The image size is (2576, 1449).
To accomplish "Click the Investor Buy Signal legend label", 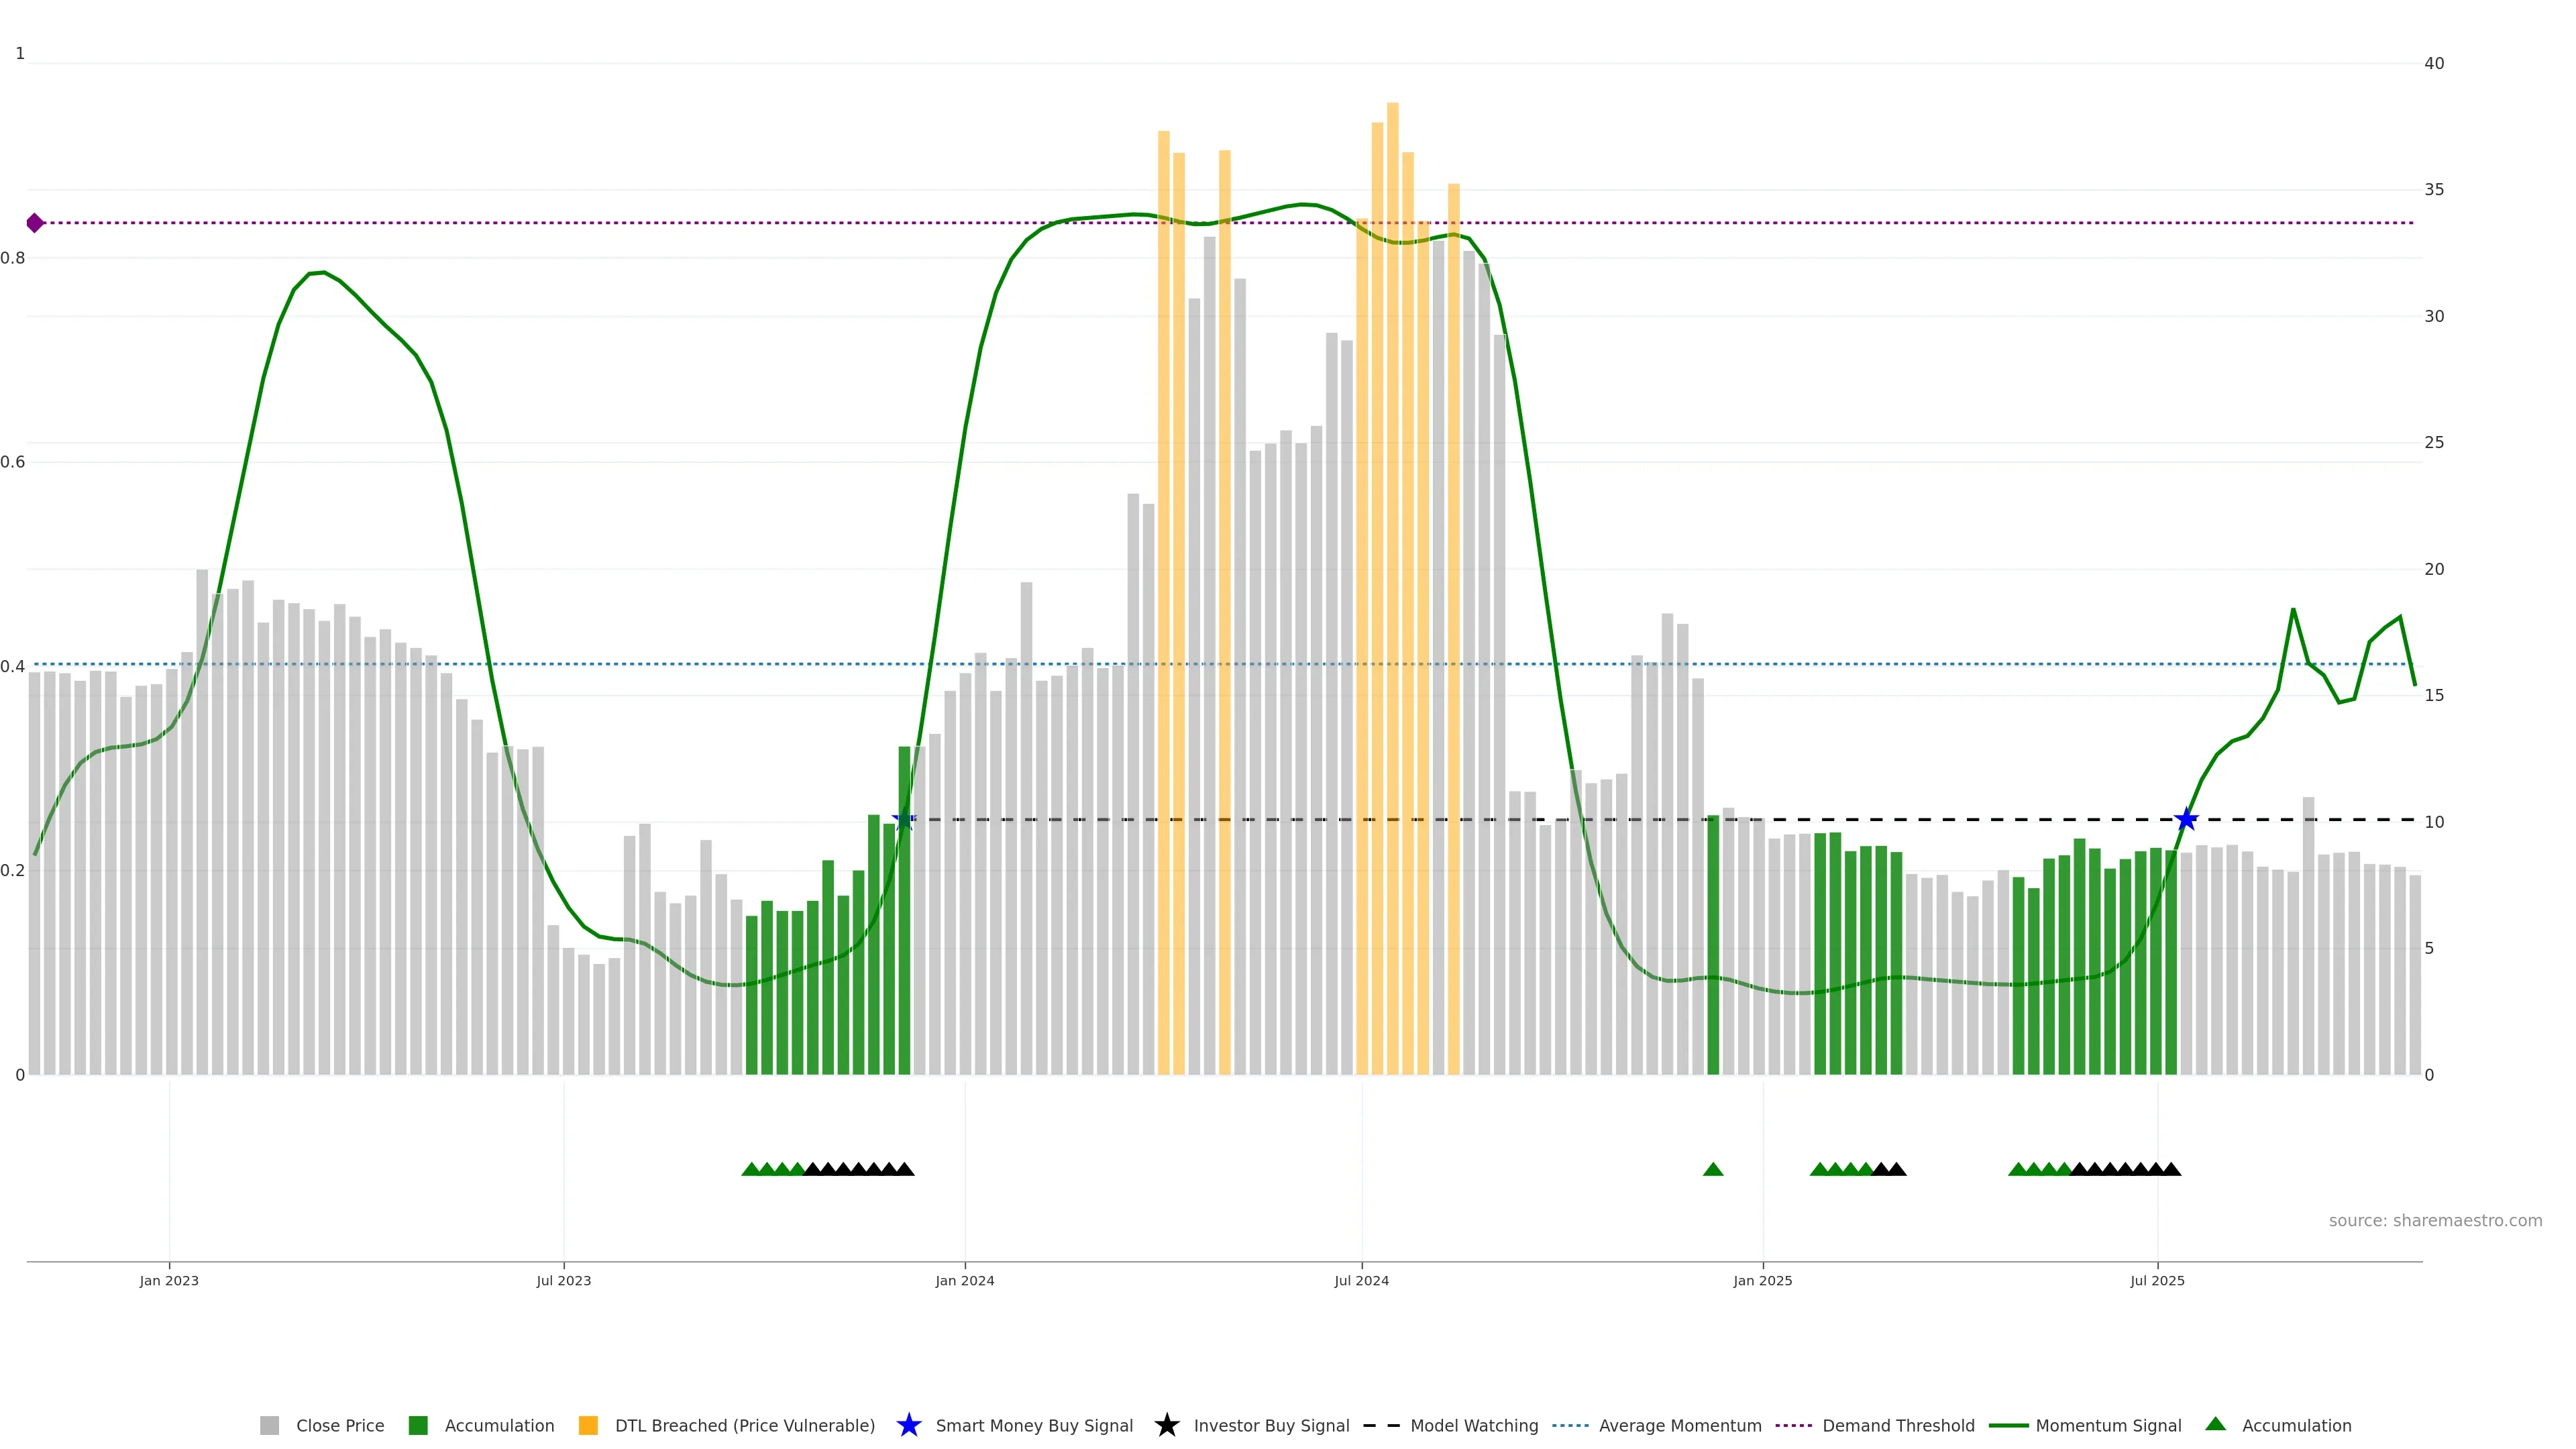I will [x=1271, y=1425].
